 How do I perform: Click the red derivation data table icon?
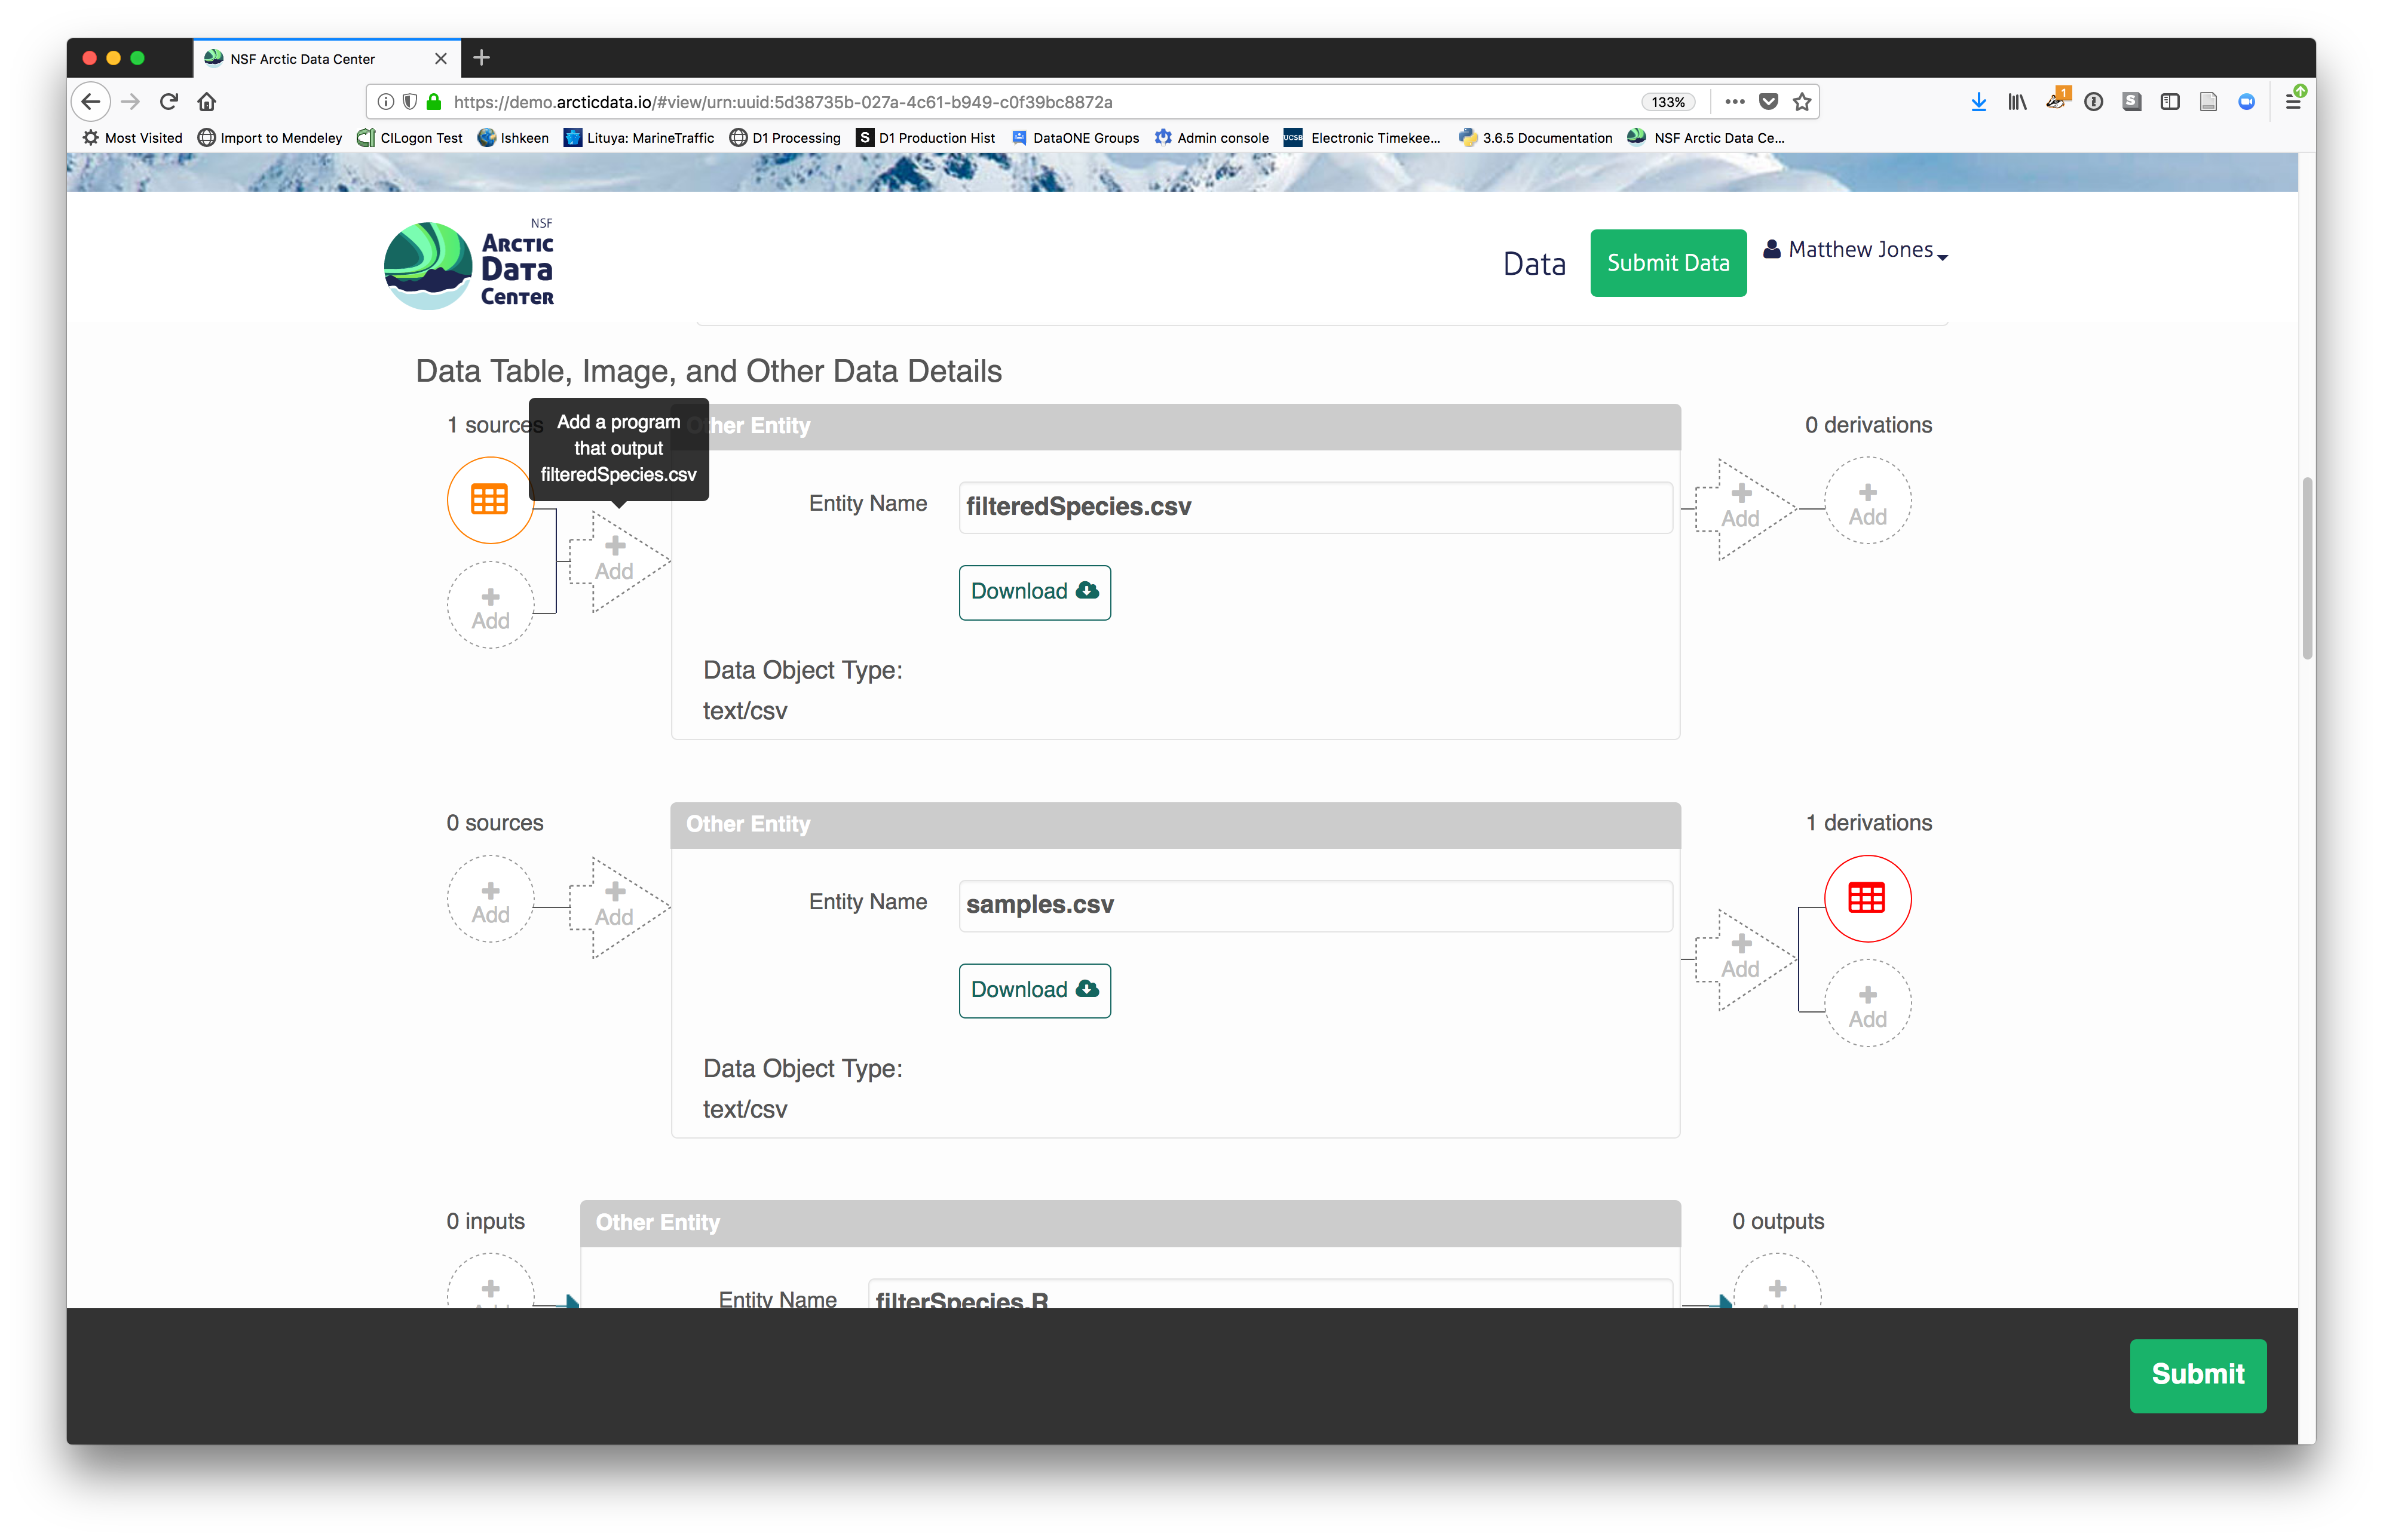coord(1866,898)
